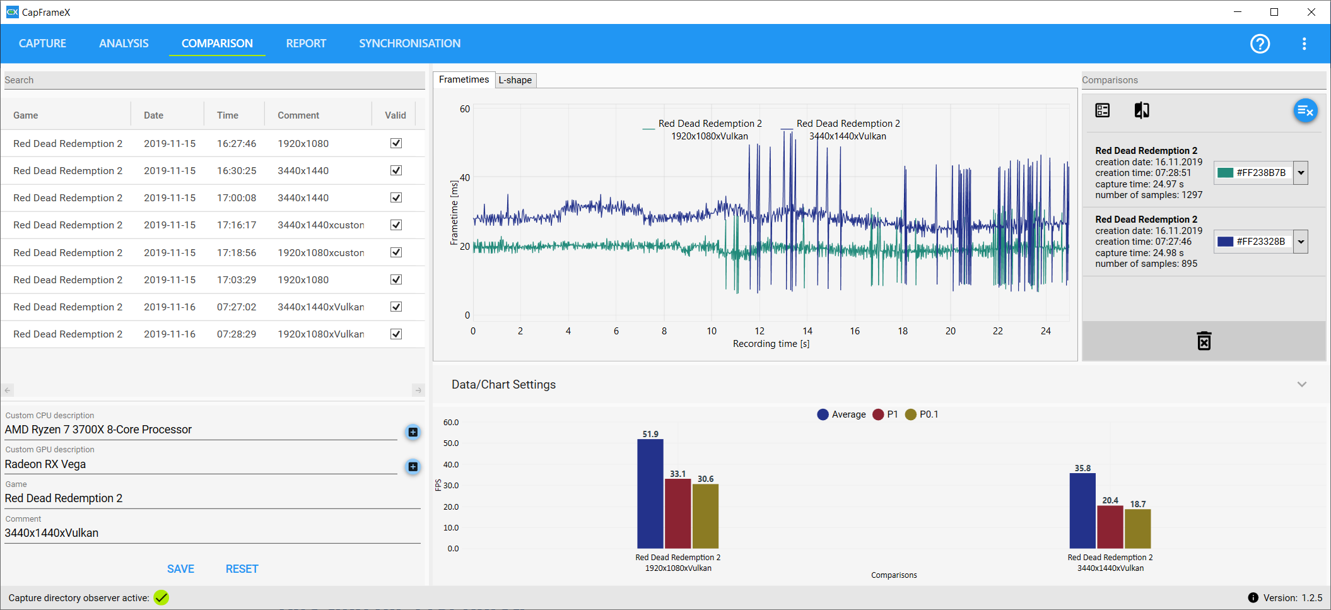The height and width of the screenshot is (610, 1331).
Task: Edit the Custom CPU description field
Action: pyautogui.click(x=201, y=430)
